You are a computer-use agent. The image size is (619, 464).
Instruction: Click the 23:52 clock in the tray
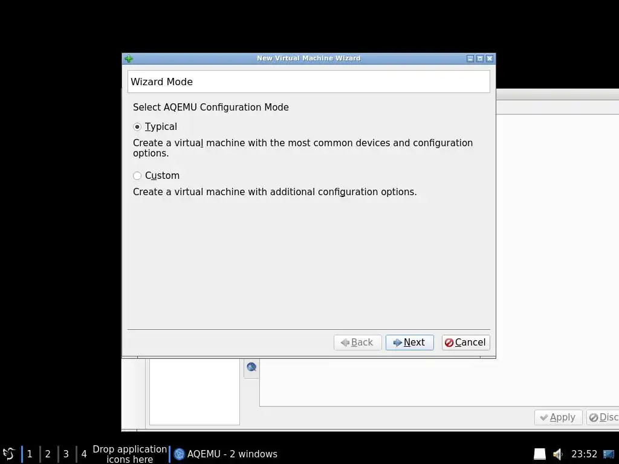coord(585,454)
